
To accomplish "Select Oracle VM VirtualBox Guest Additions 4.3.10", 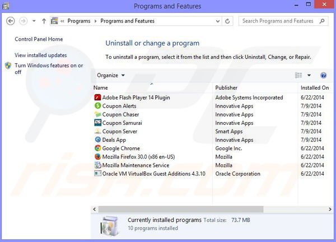I will tap(153, 174).
